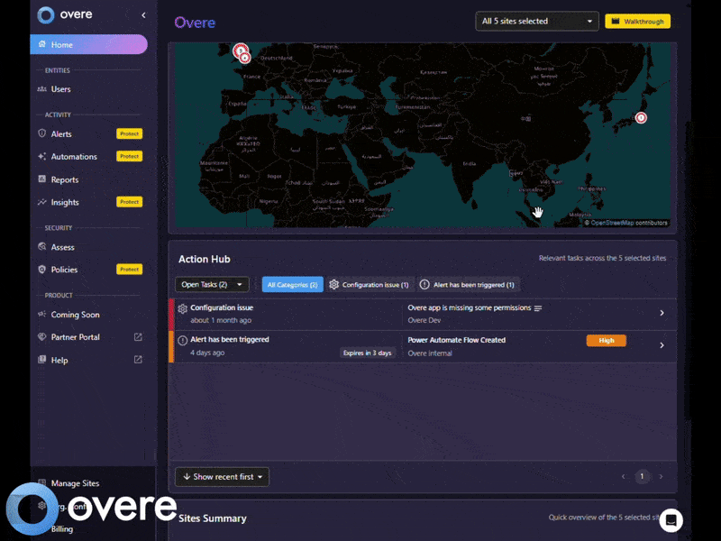
Task: Go to previous page in pagination
Action: click(x=623, y=477)
